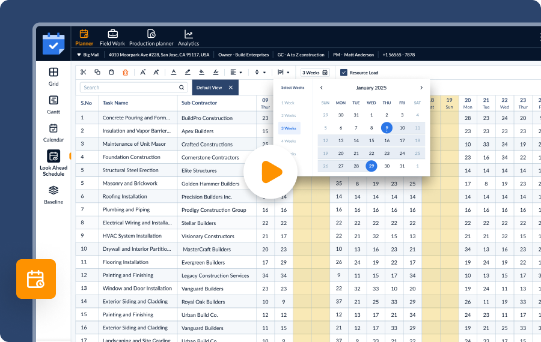Viewport: 541px width, 342px height.
Task: Open the vertical alignment dropdown
Action: click(260, 73)
